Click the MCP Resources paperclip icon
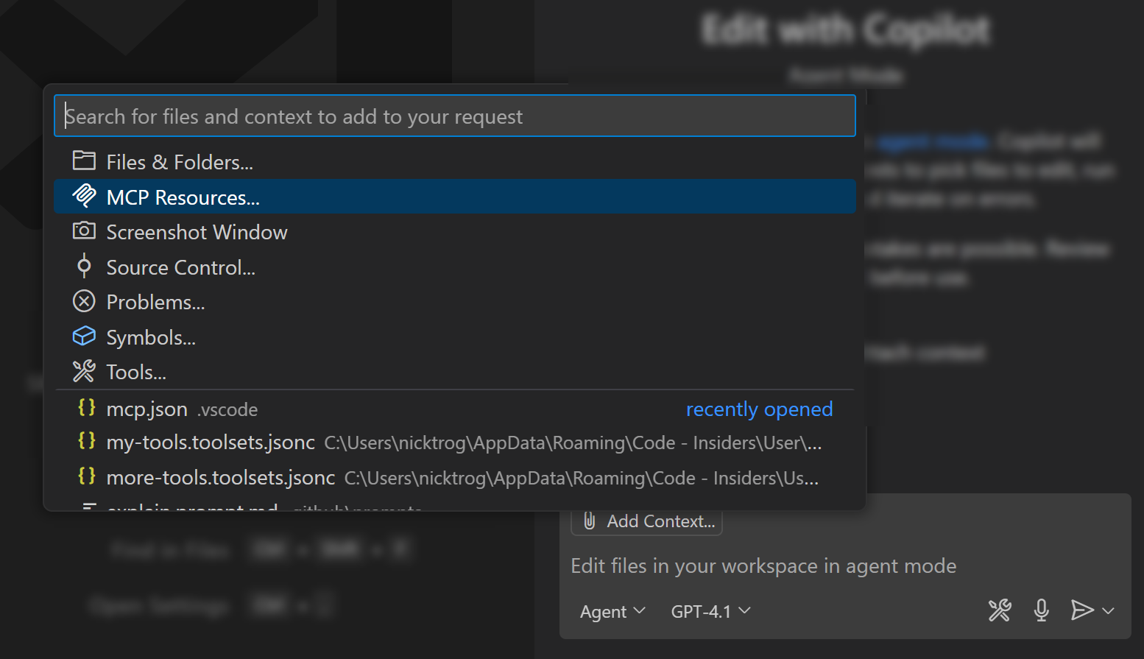Screen dimensions: 1144x659 pyautogui.click(x=84, y=196)
